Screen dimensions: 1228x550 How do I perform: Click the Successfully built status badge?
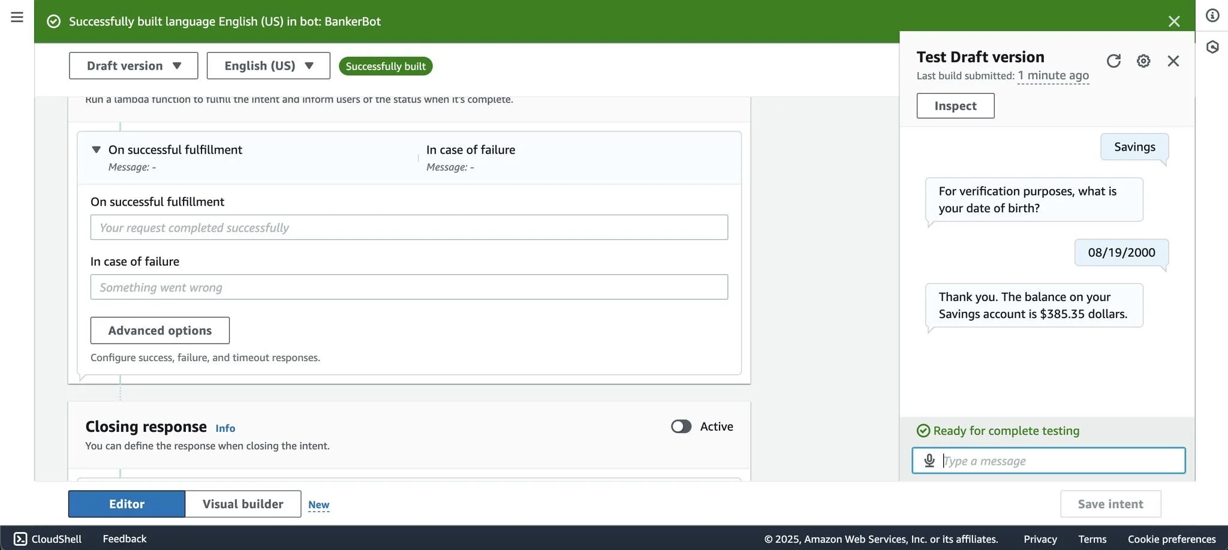tap(386, 66)
